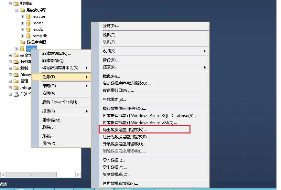Screen dimensions: 281x190
Task: Click the 安全性 folder icon
Action: [16, 55]
